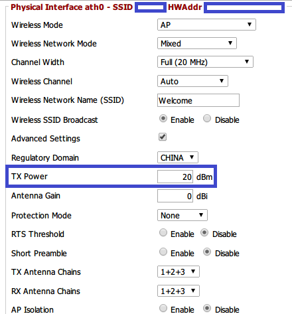
Task: Open the RX Antenna Chains dropdown
Action: pos(179,291)
